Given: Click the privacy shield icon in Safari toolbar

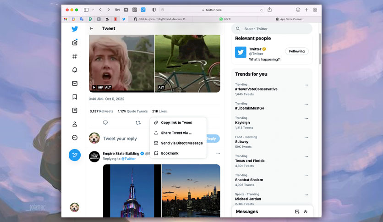Looking at the screenshot, I should coord(154,10).
